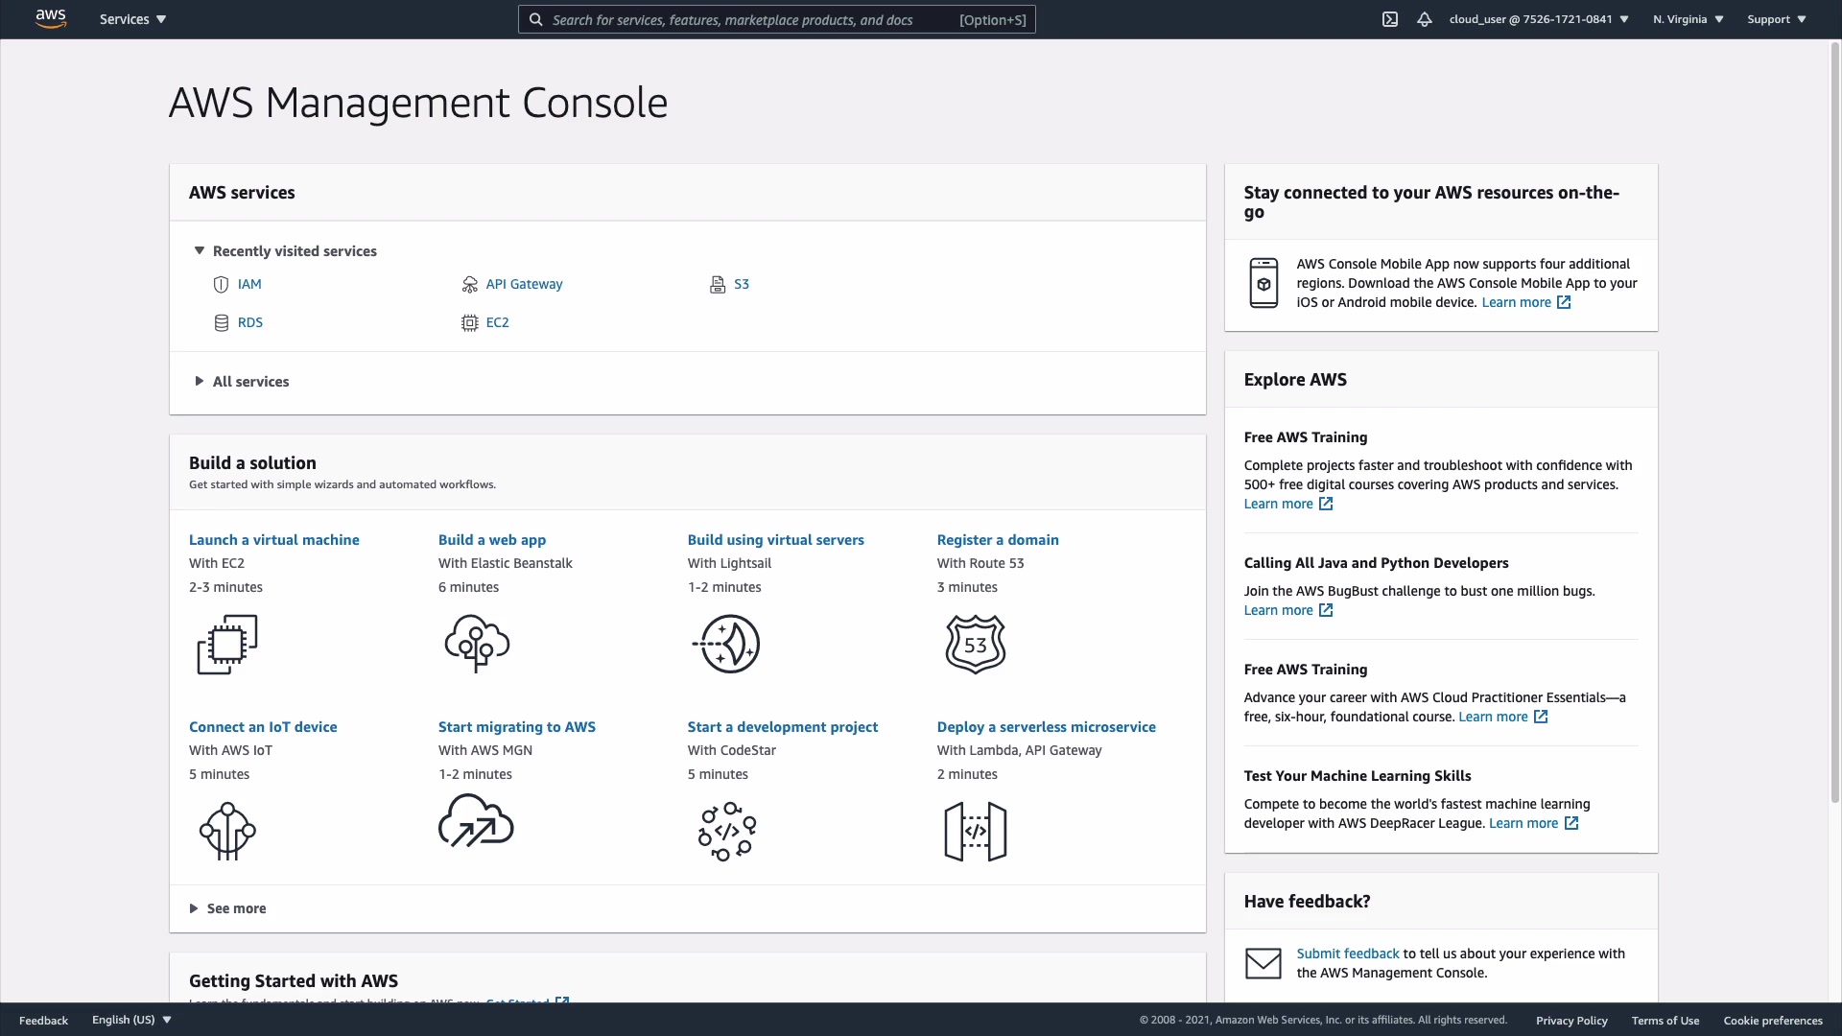Click the AWS logo in header

[51, 19]
